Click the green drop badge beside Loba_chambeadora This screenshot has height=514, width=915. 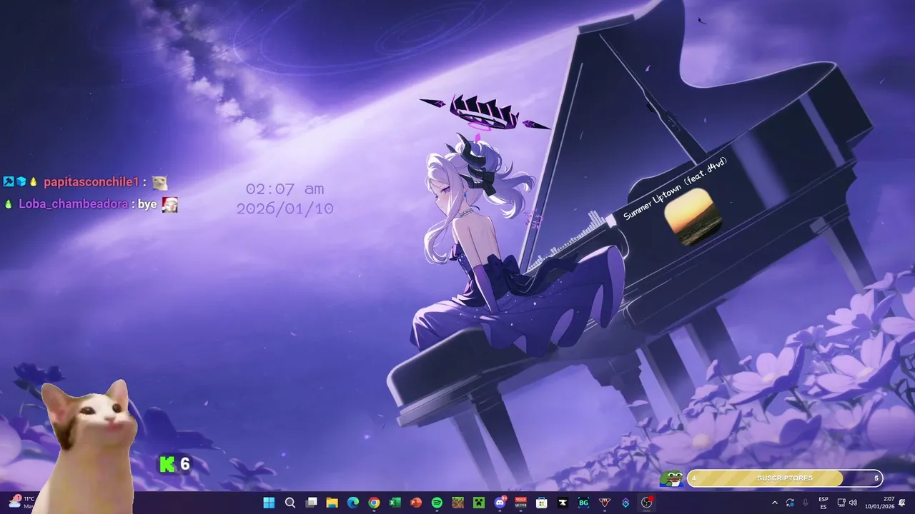[x=9, y=204]
